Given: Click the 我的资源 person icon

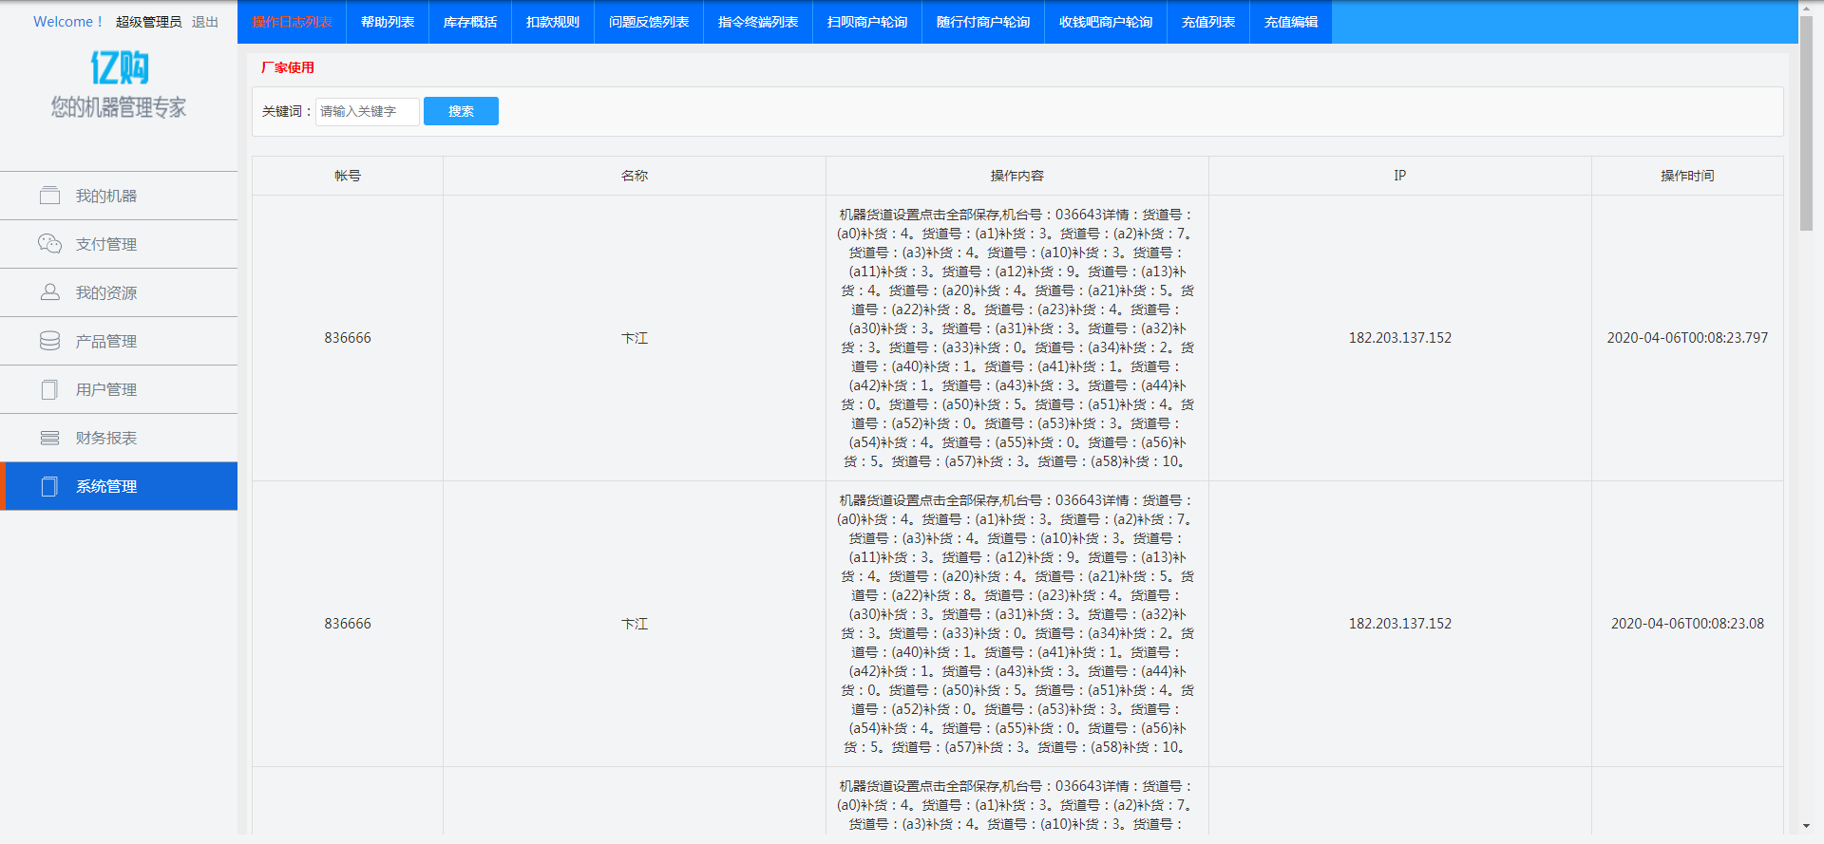Looking at the screenshot, I should pyautogui.click(x=49, y=292).
